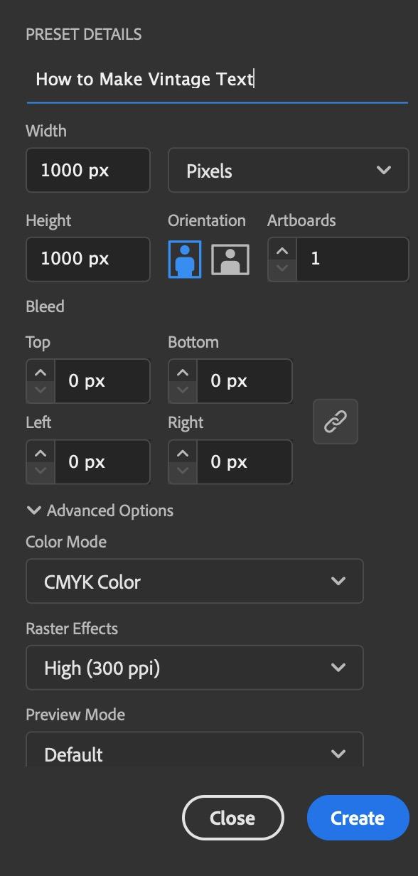Toggle the bleed link chain icon
Screen dimensions: 418x876
[336, 422]
